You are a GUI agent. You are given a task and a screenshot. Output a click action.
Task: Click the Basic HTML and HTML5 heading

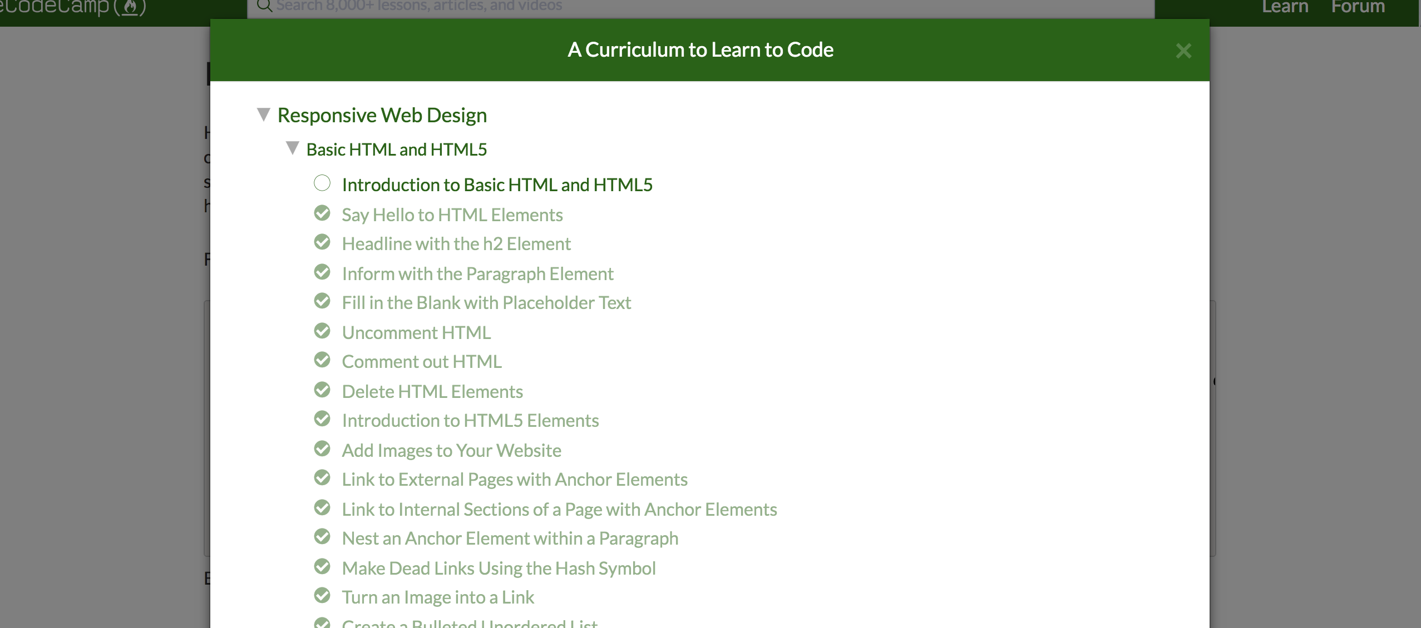(x=397, y=149)
